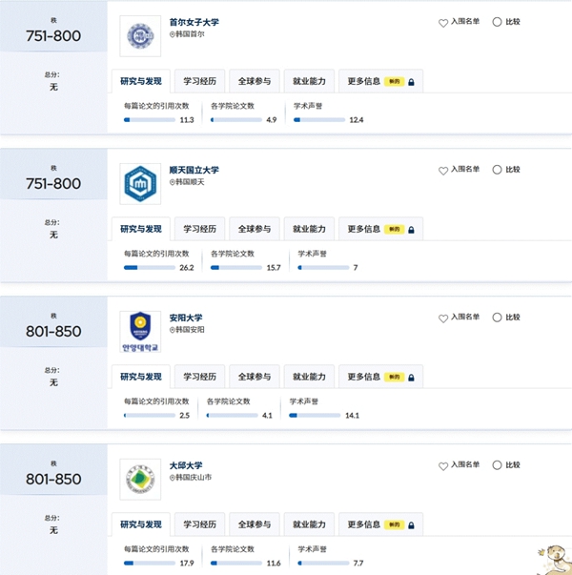
Task: Click lock icon in 首尔女子大学 更多信息 tab
Action: click(x=411, y=82)
